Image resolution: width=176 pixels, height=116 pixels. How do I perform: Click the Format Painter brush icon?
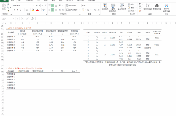coord(9,10)
